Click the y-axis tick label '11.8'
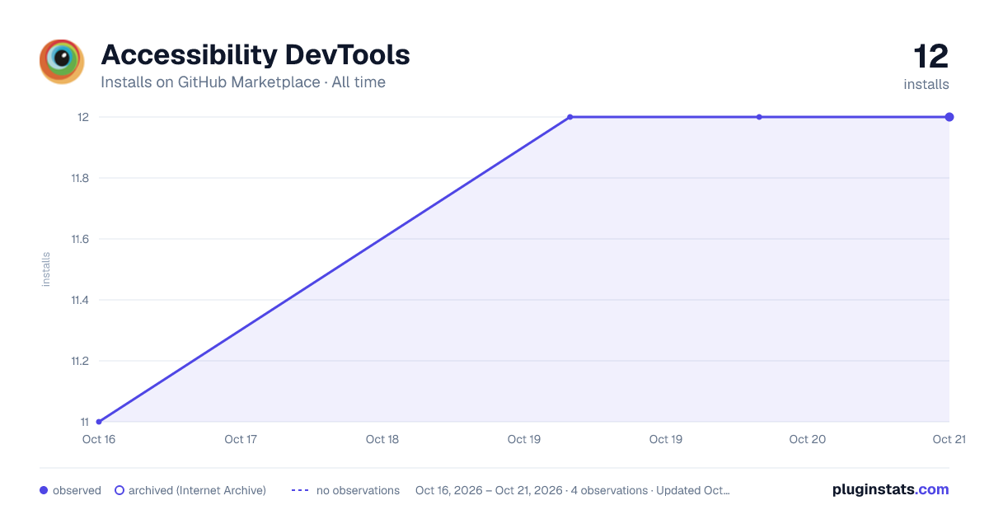This screenshot has width=989, height=519. [x=80, y=178]
